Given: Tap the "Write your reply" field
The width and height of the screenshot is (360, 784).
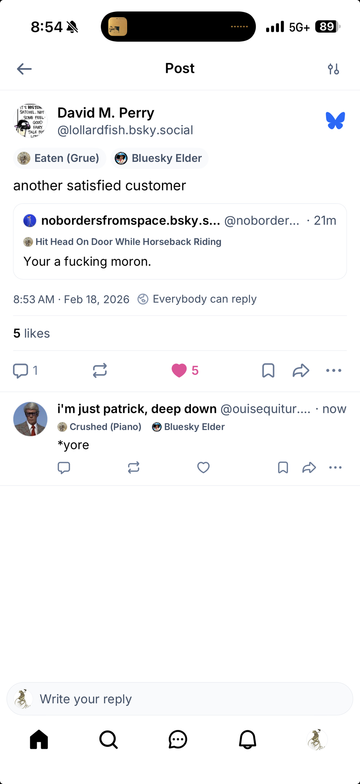Looking at the screenshot, I should pyautogui.click(x=180, y=699).
